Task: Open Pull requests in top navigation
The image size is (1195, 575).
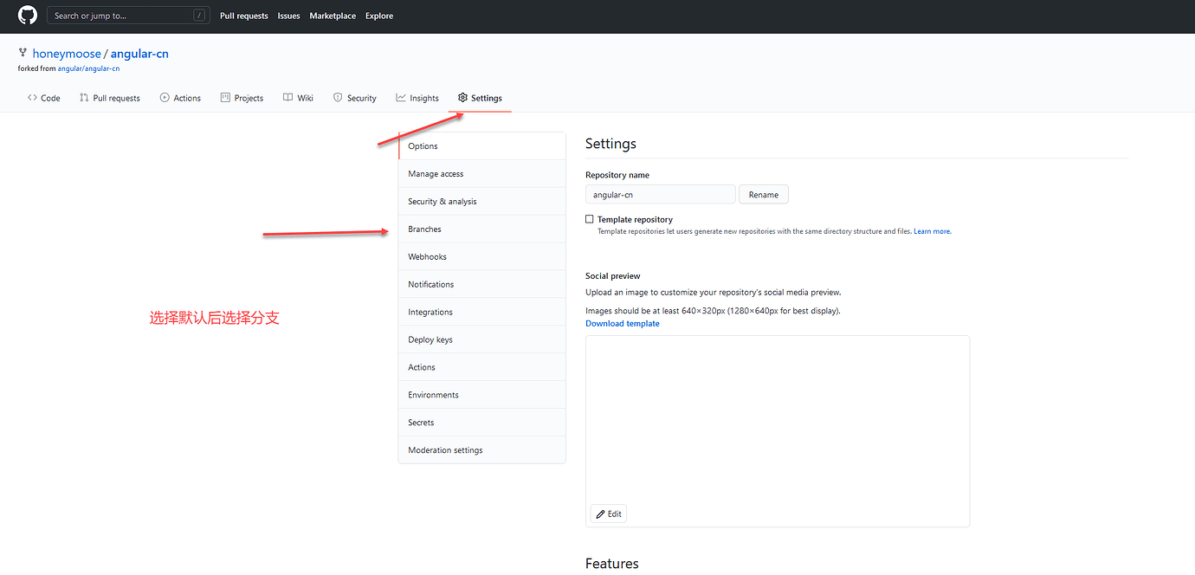Action: point(244,16)
